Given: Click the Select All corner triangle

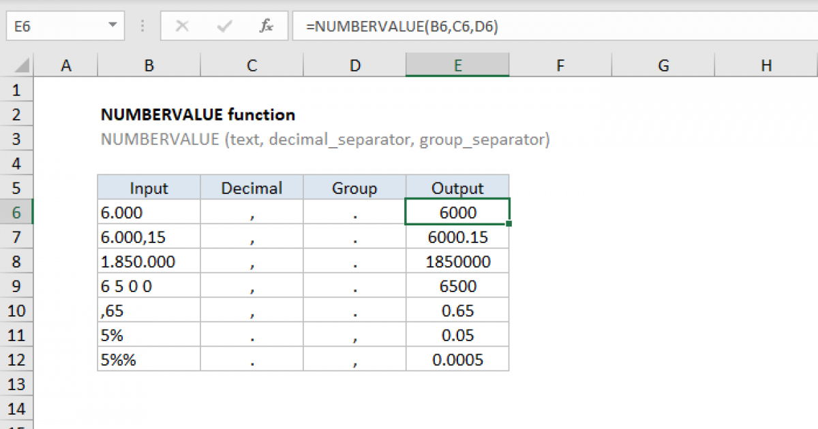Looking at the screenshot, I should [22, 65].
